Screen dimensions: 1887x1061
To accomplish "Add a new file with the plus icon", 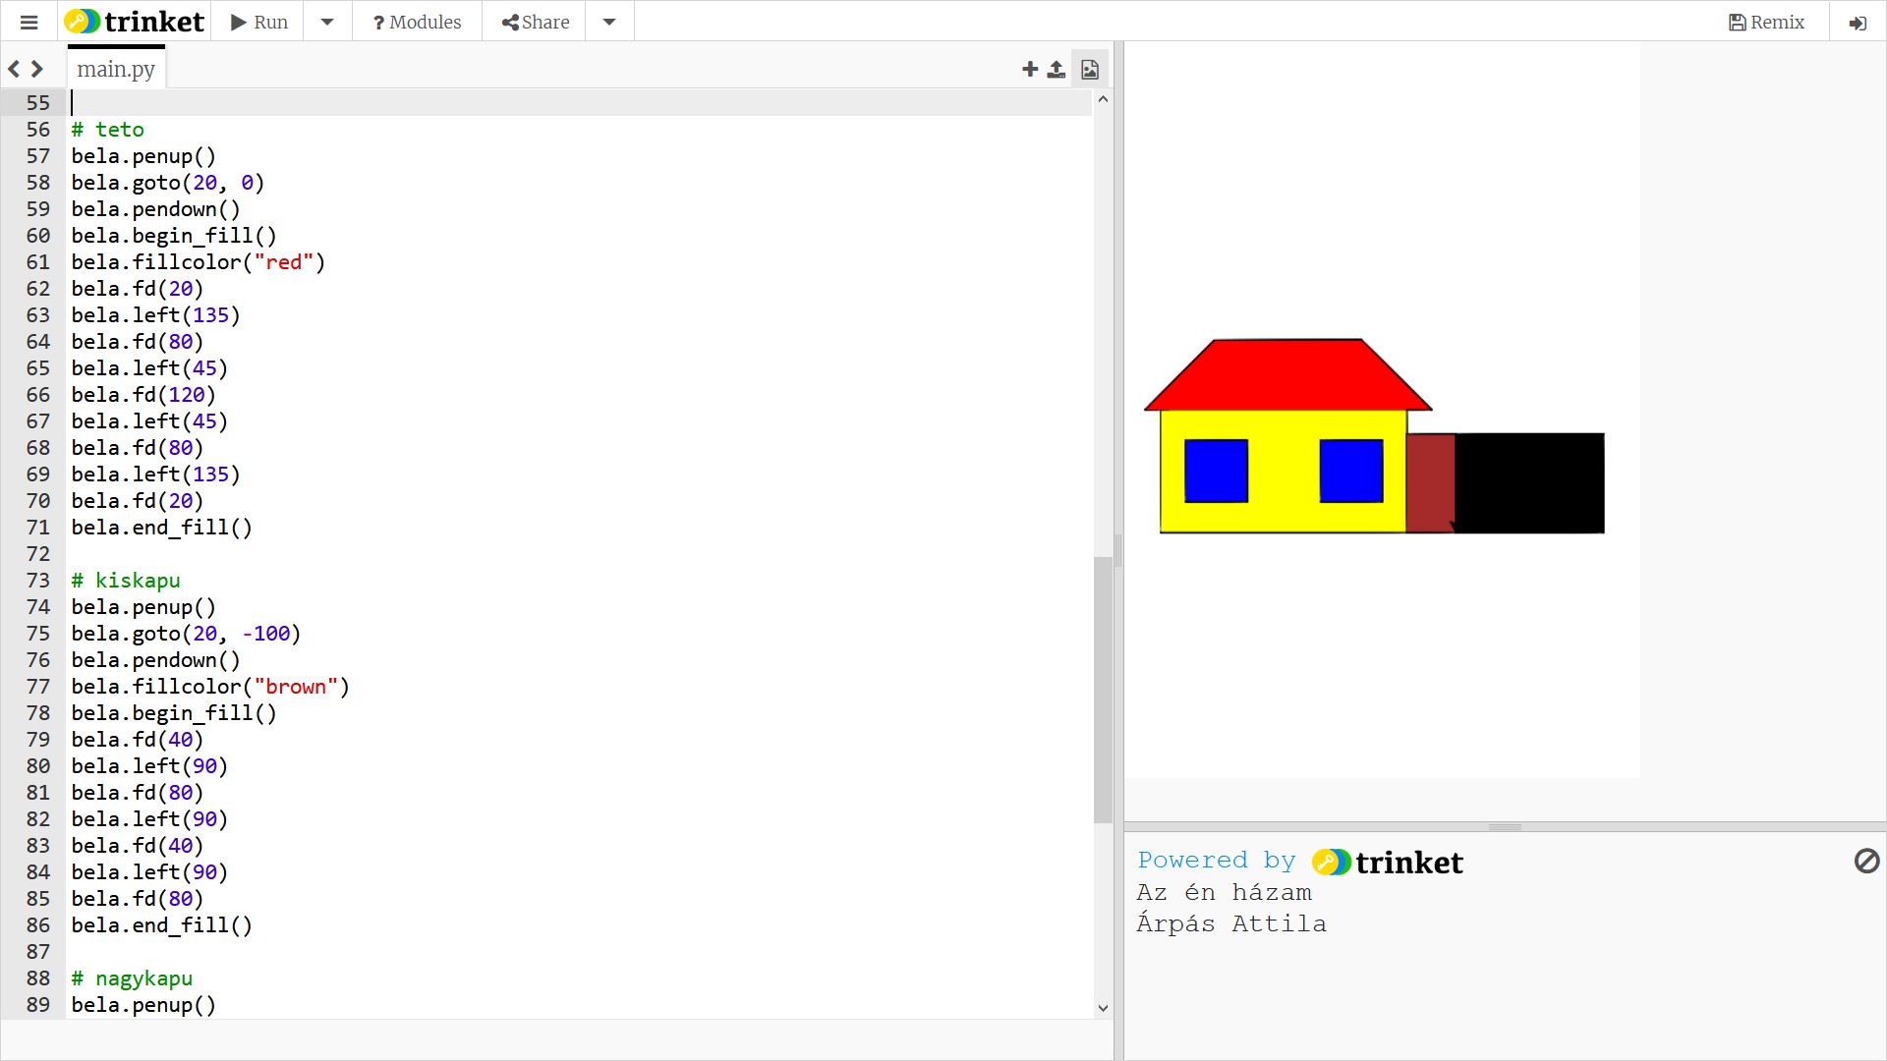I will pos(1029,69).
